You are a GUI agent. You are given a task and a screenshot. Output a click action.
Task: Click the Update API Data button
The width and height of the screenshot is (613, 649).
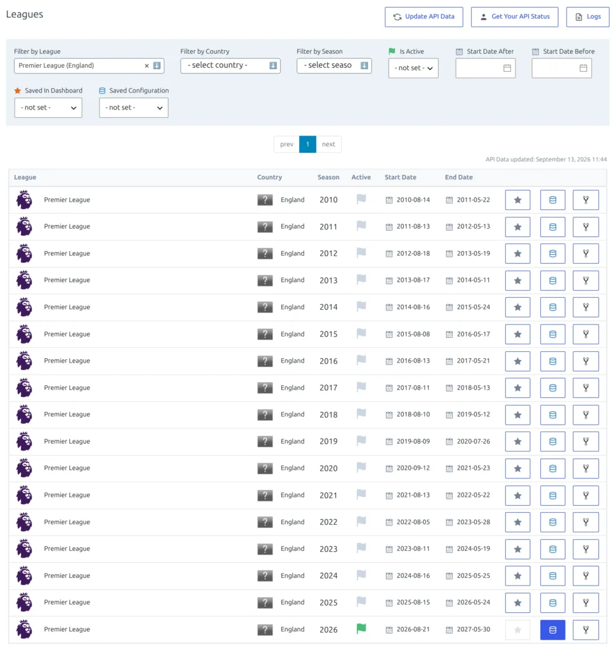[x=424, y=17]
